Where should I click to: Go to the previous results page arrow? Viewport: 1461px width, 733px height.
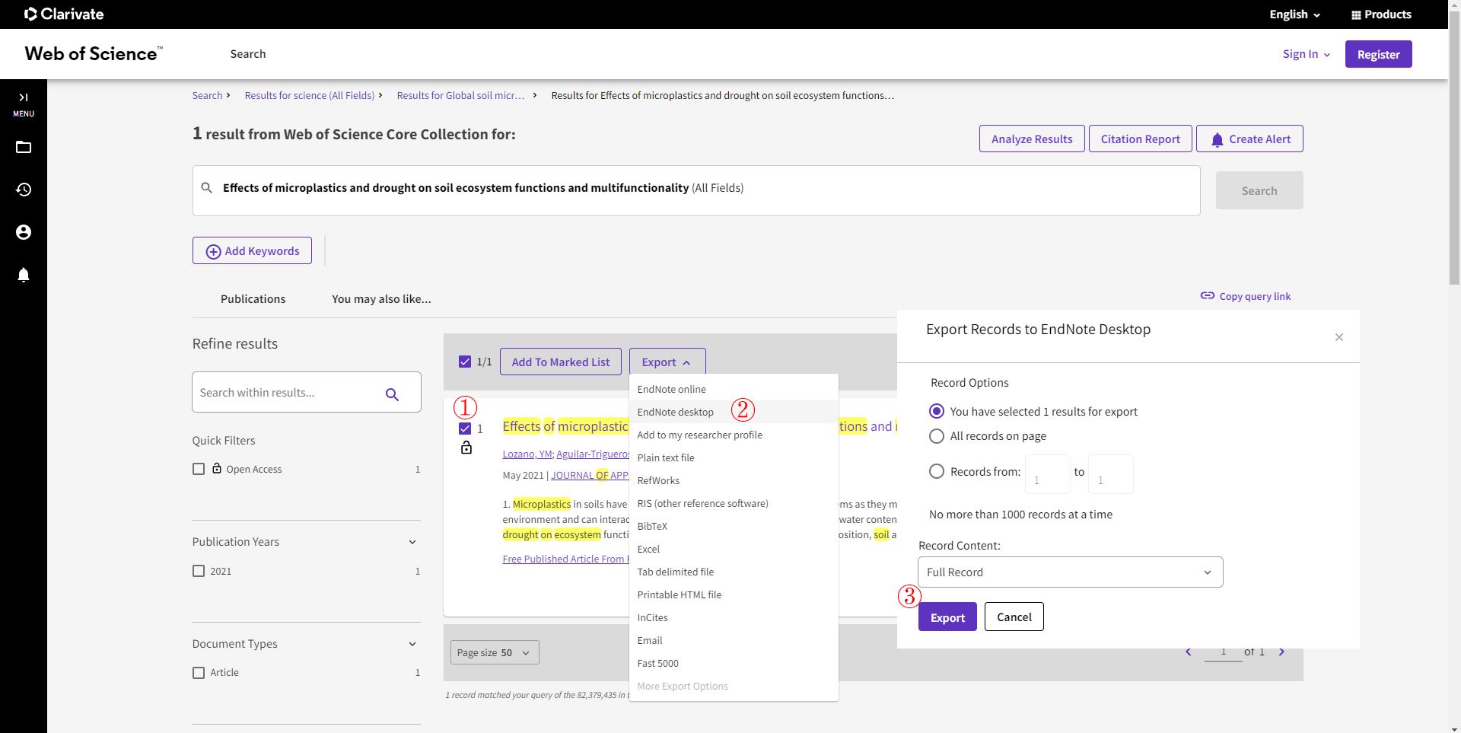pos(1189,652)
